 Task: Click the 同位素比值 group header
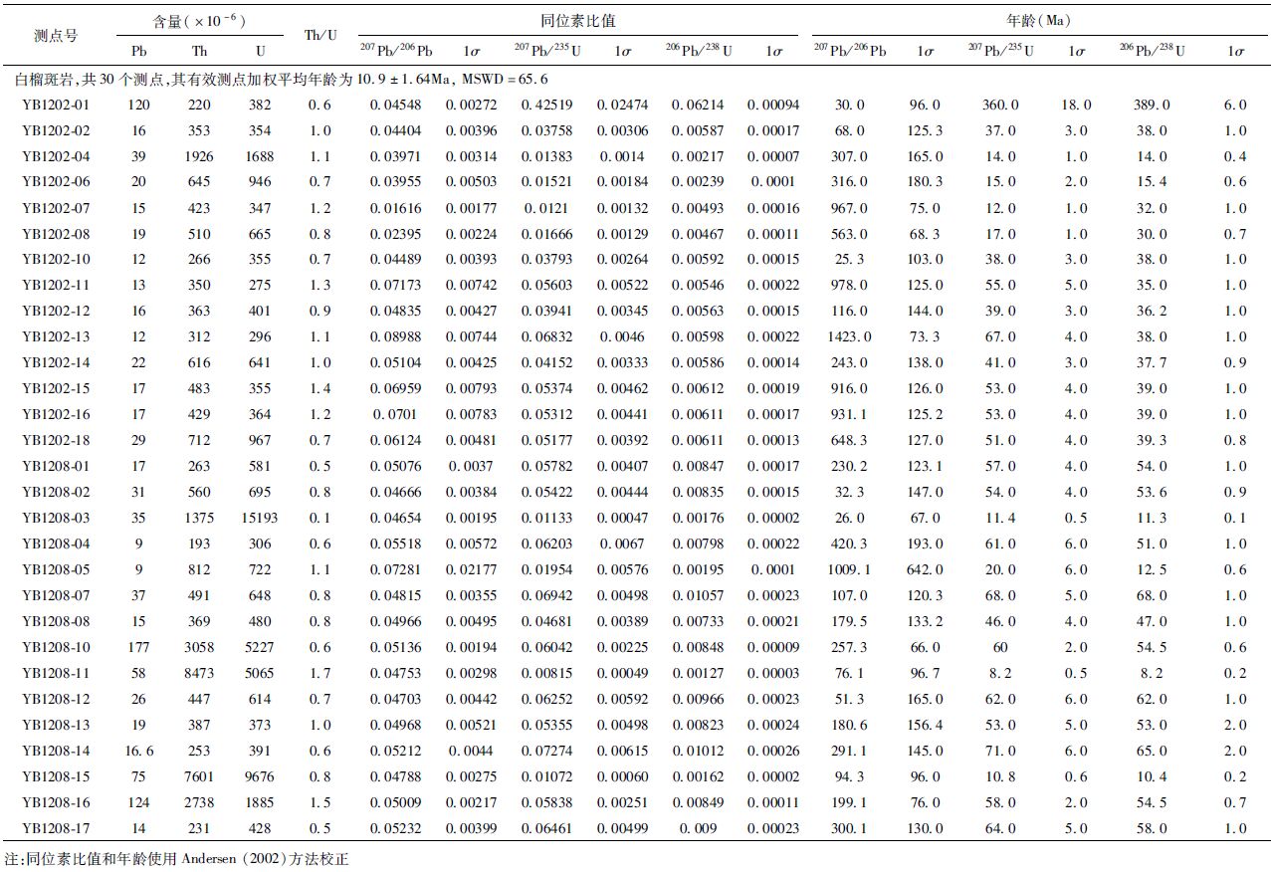pyautogui.click(x=577, y=20)
